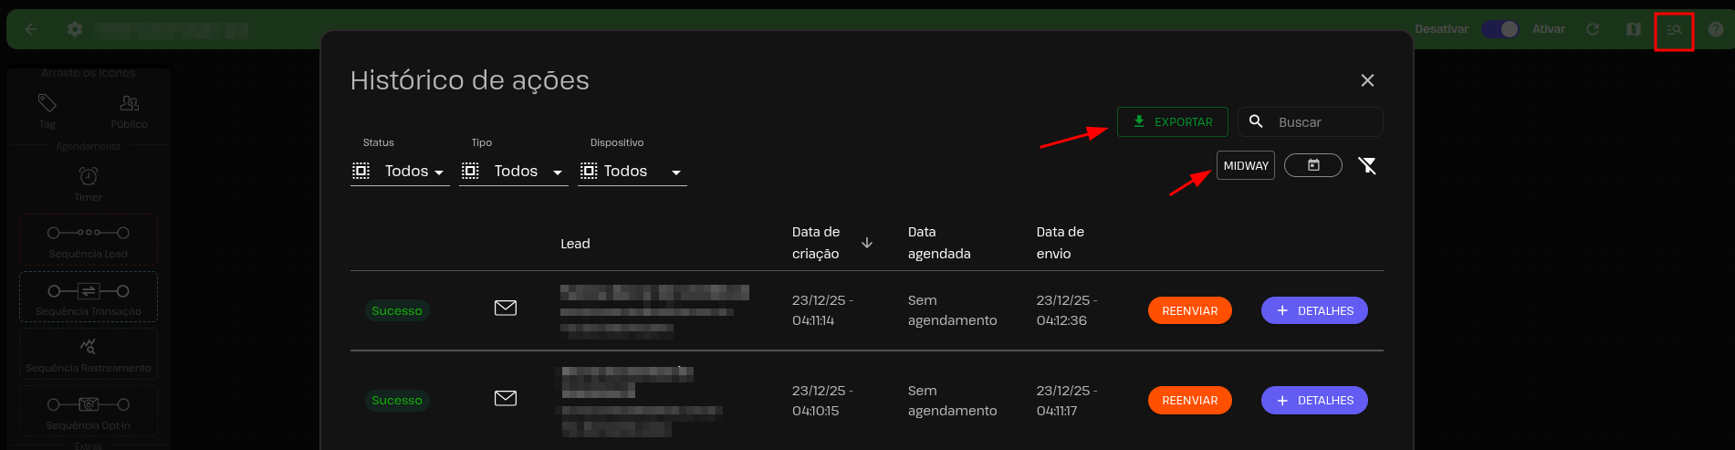Click the settings gear icon
The image size is (1735, 450).
click(x=75, y=29)
